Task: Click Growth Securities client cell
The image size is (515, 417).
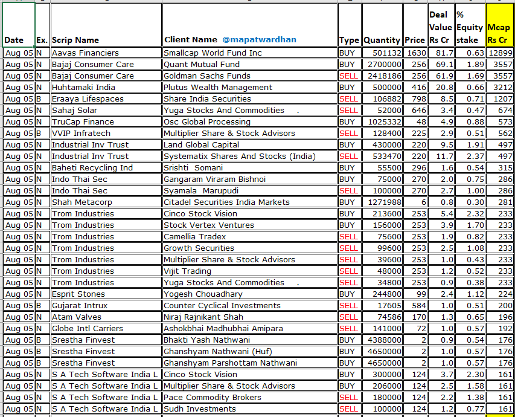Action: pyautogui.click(x=249, y=248)
